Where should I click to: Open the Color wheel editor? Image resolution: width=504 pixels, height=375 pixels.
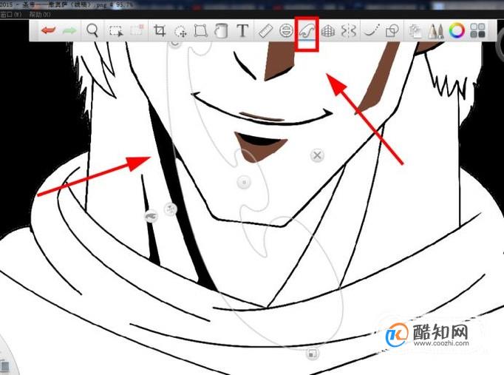click(457, 31)
